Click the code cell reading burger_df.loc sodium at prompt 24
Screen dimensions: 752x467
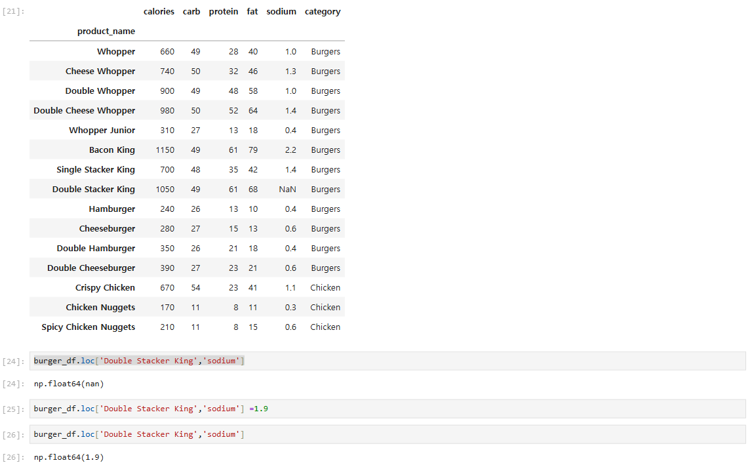coord(387,361)
